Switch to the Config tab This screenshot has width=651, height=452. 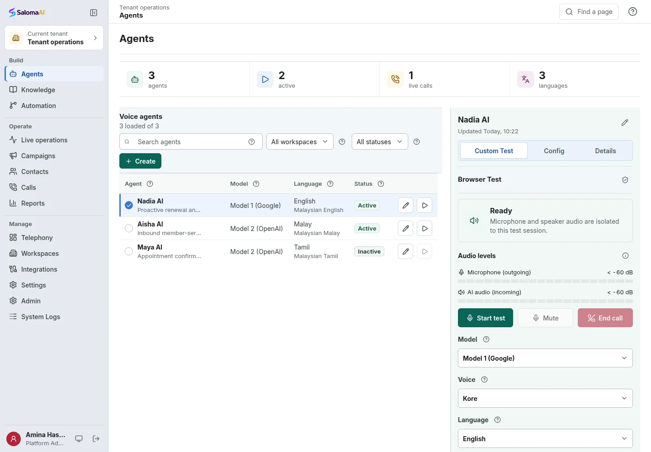pyautogui.click(x=554, y=151)
